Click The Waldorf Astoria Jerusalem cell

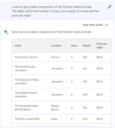pyautogui.click(x=26, y=94)
